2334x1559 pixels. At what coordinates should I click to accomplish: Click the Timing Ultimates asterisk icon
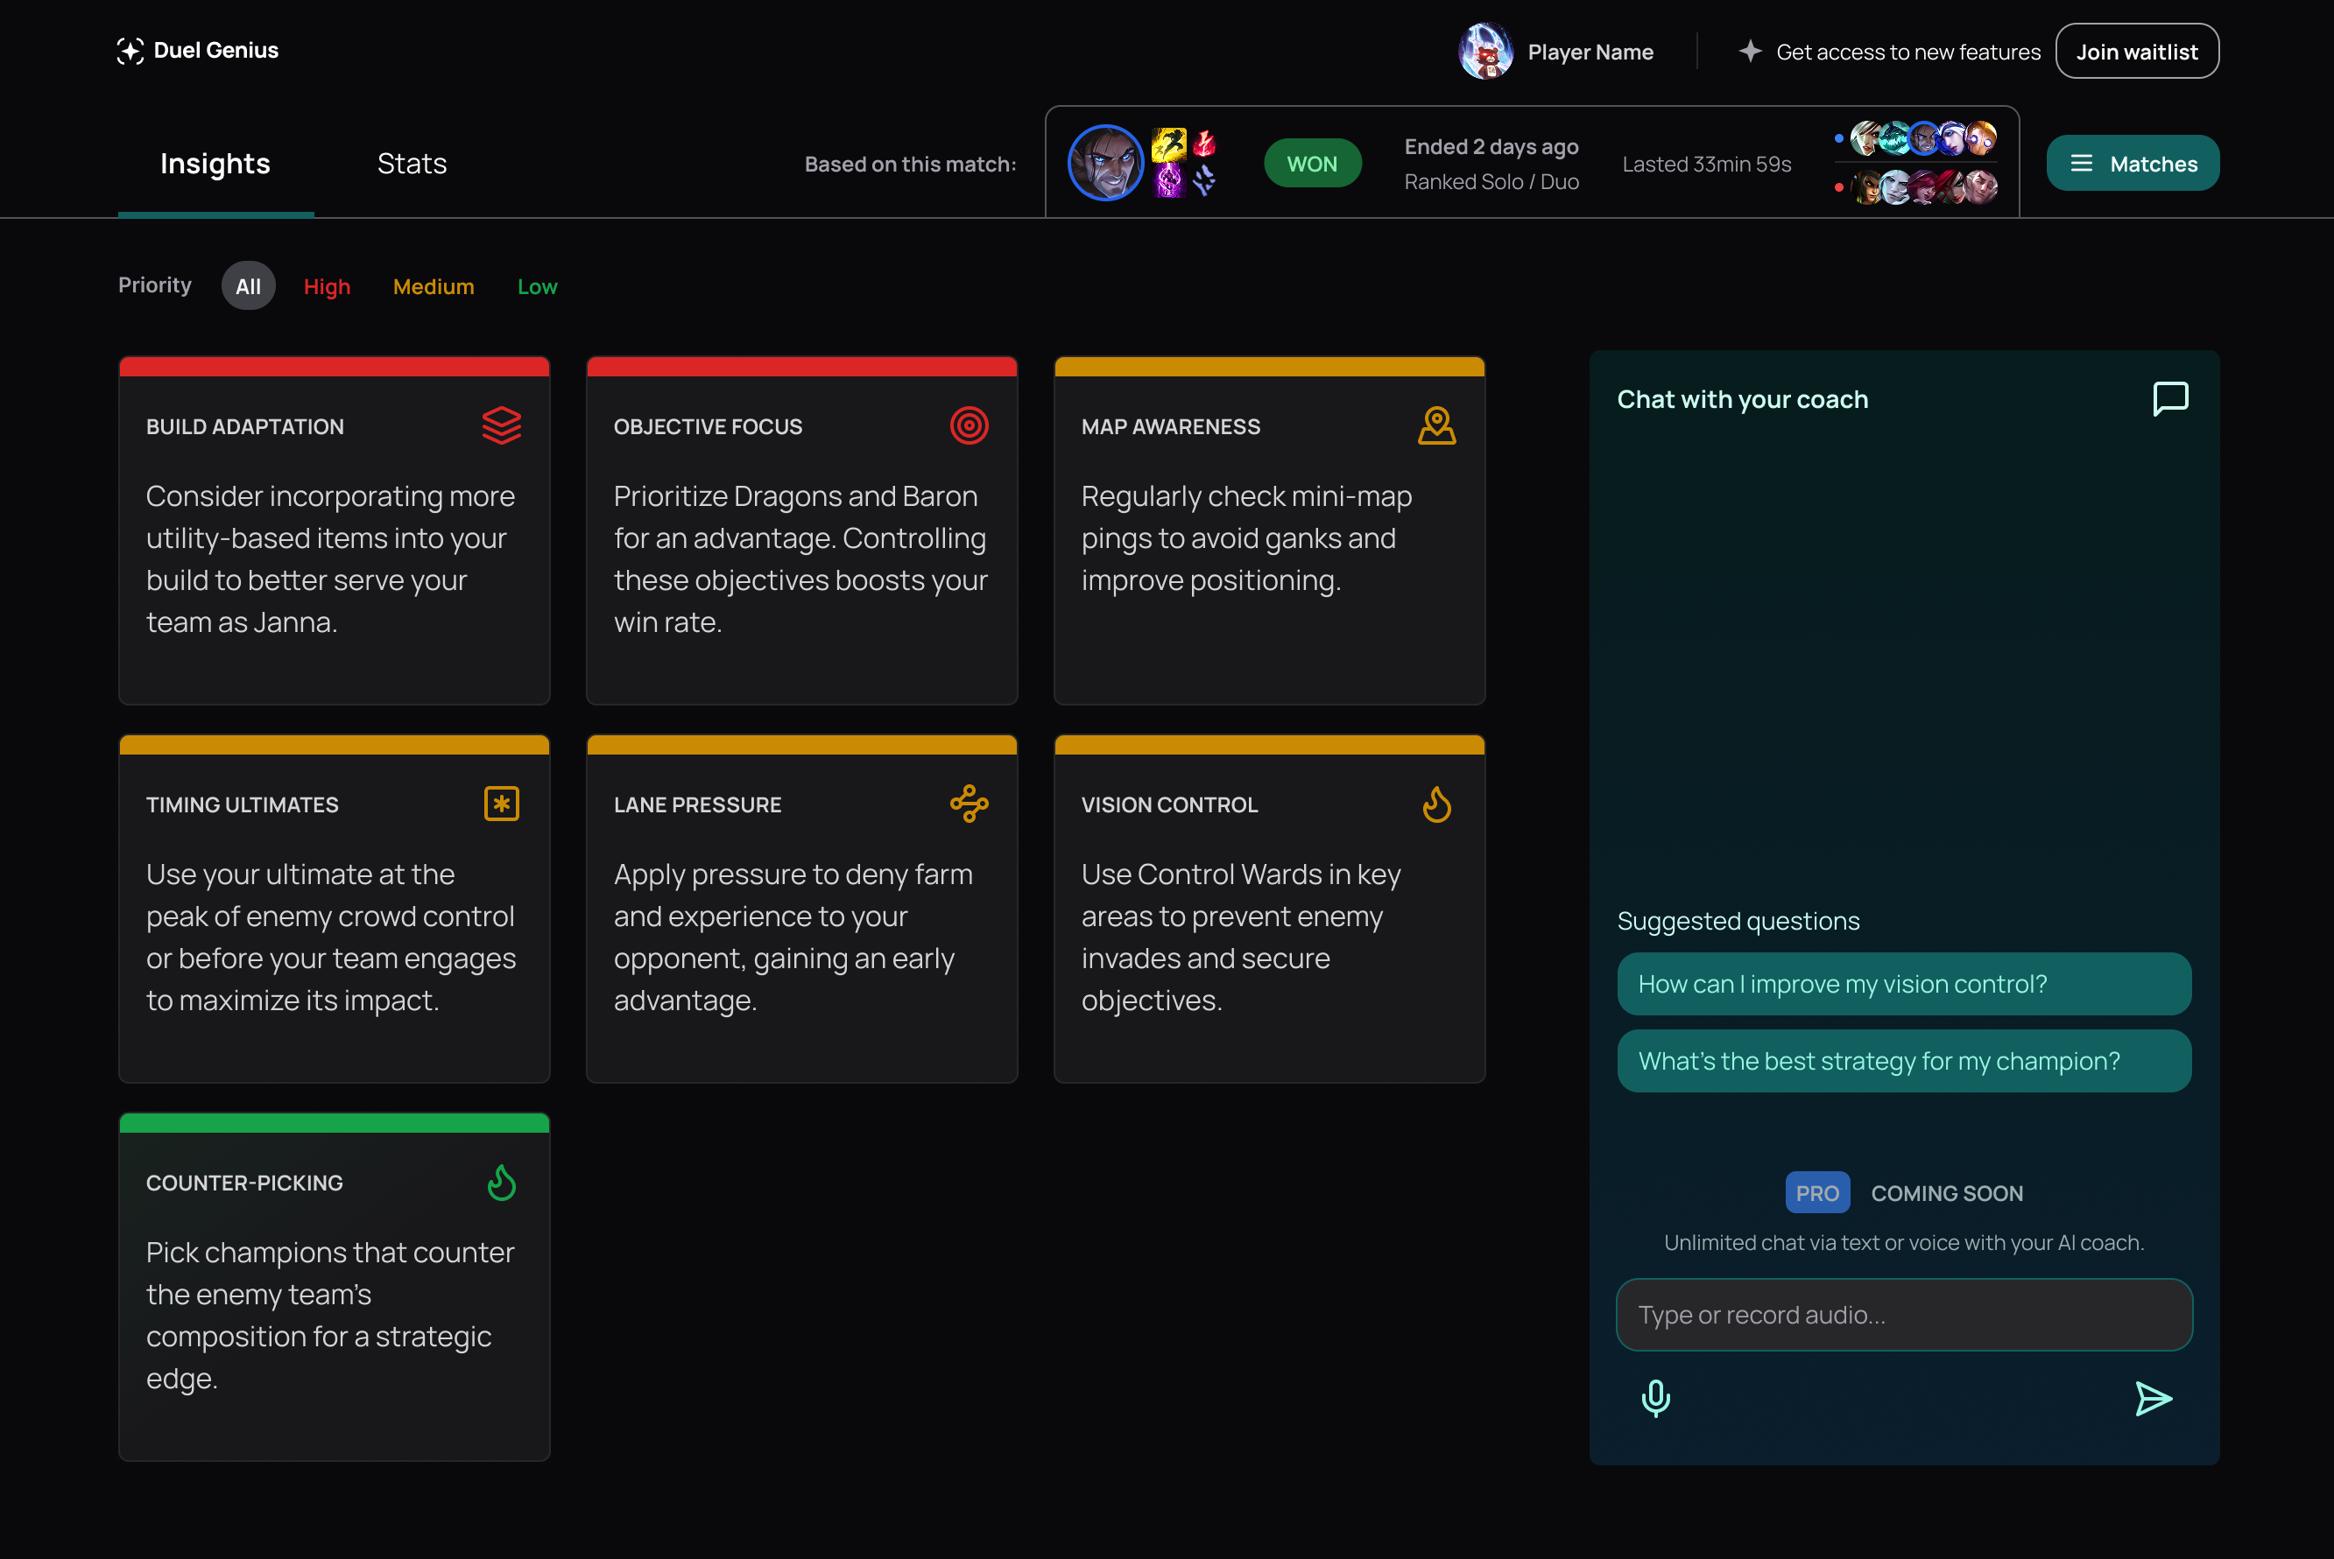pos(502,804)
